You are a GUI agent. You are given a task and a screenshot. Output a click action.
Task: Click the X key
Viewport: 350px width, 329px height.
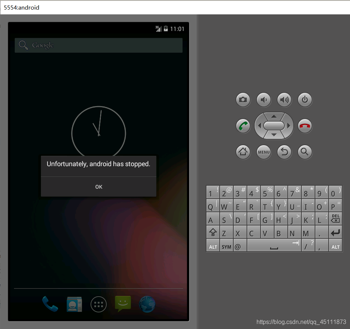[240, 232]
